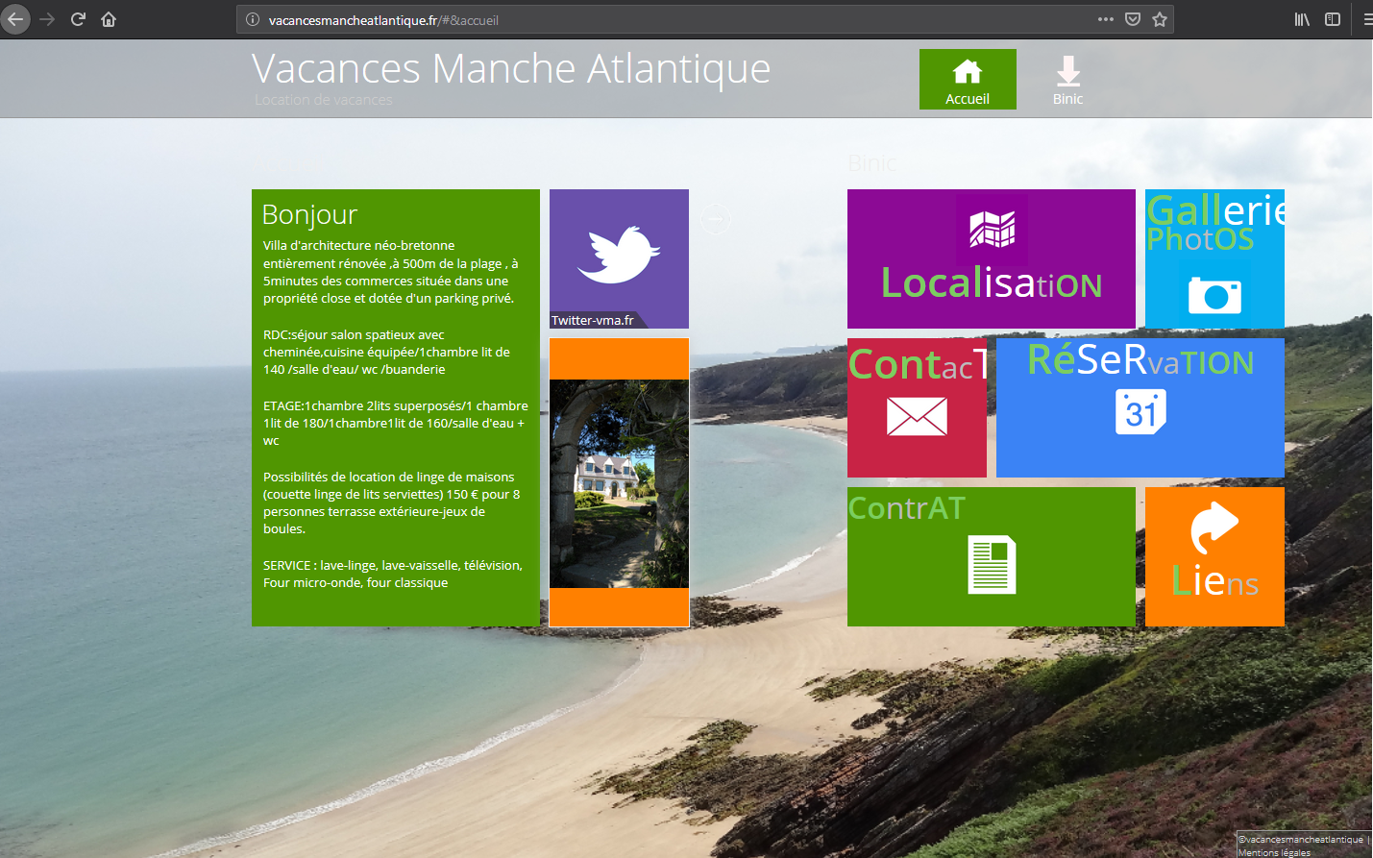Show site information icon in address bar
This screenshot has height=858, width=1373.
(x=253, y=19)
